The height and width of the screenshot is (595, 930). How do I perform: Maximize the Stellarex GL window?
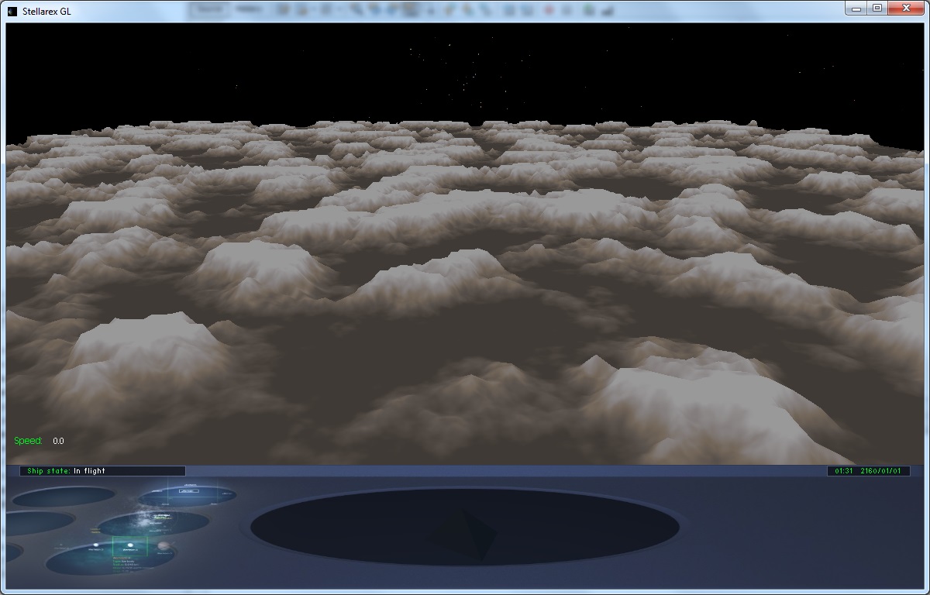click(x=877, y=8)
